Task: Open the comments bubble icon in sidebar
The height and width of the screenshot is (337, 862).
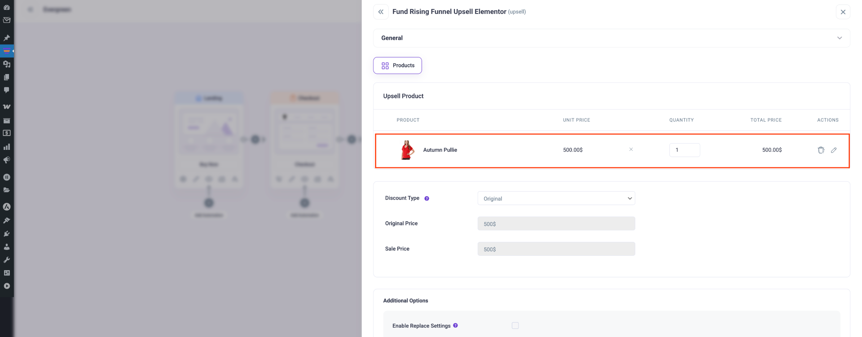Action: click(x=7, y=90)
